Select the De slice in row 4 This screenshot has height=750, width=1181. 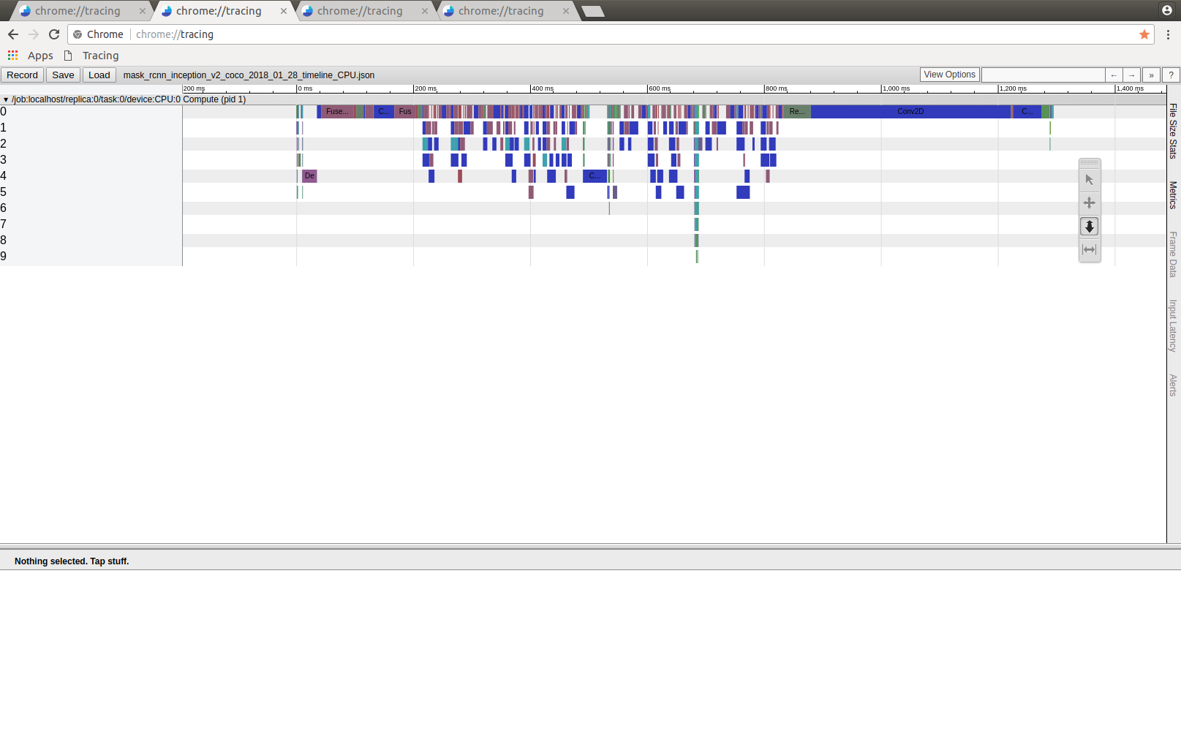click(309, 176)
